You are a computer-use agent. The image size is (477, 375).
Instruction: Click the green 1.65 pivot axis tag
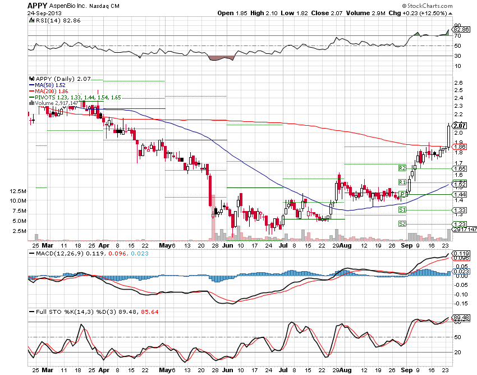tap(460, 168)
